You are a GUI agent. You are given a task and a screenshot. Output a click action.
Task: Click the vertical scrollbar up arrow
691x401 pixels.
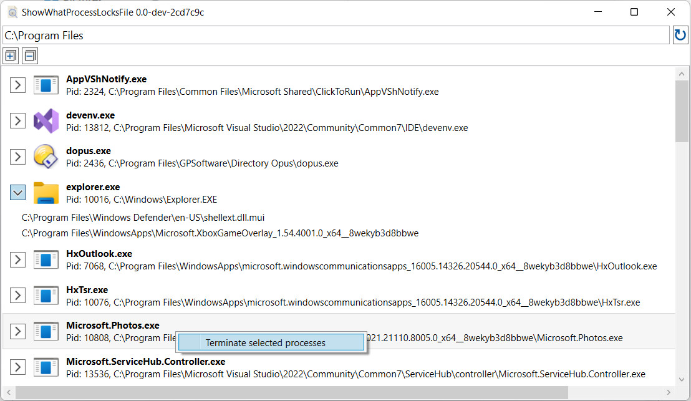pos(682,74)
